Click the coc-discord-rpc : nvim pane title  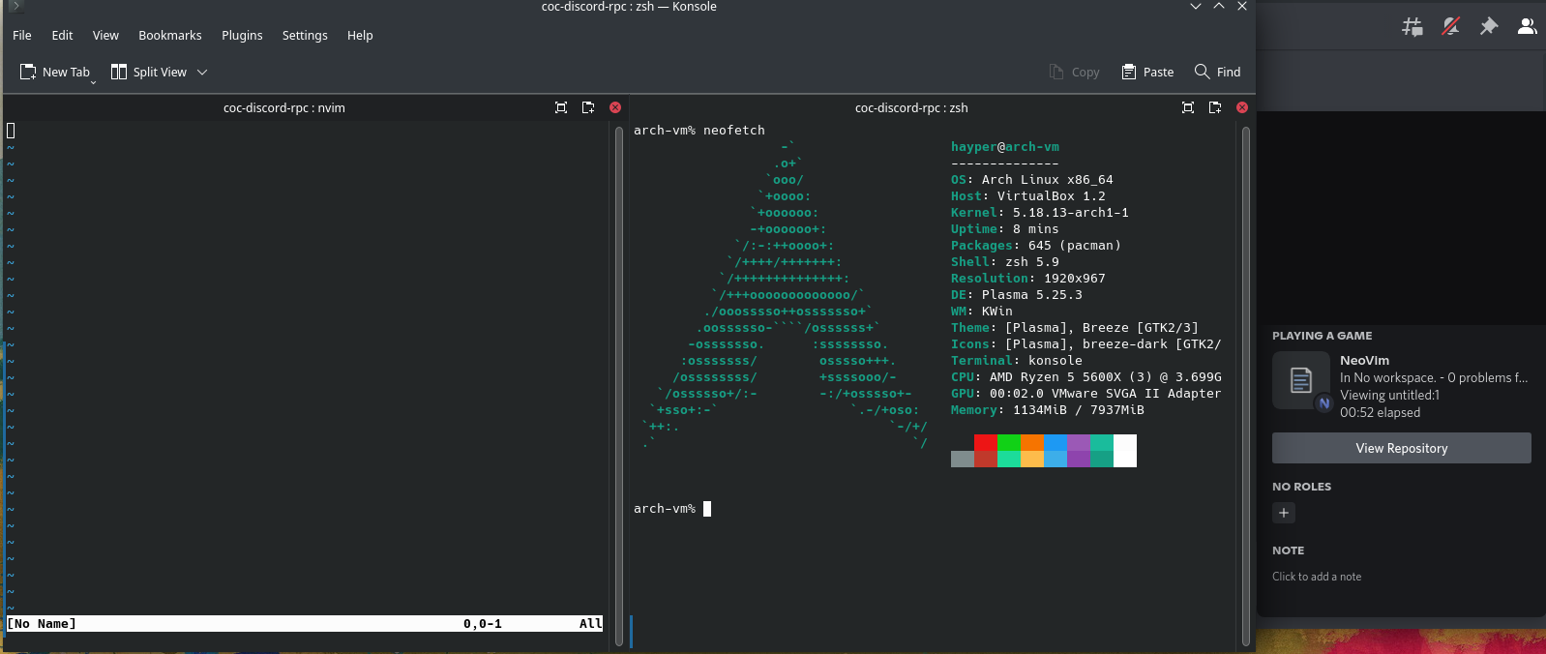click(x=284, y=107)
